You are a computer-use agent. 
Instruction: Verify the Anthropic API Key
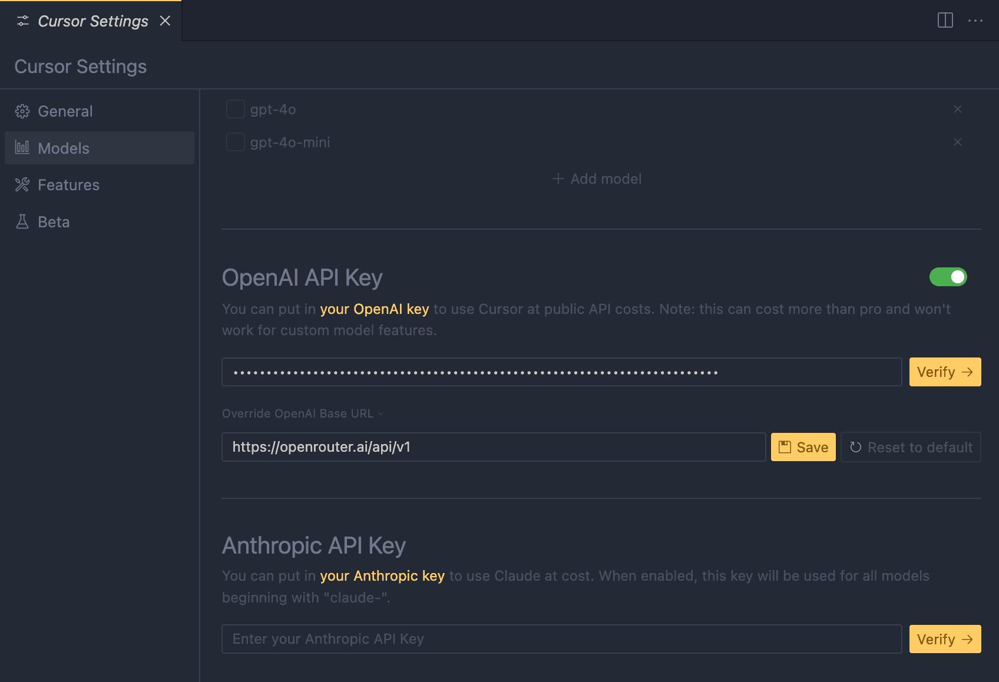click(945, 639)
